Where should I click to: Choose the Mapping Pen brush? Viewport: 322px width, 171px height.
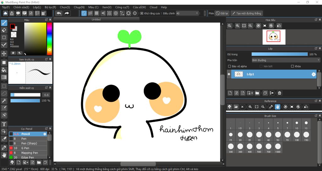click(28, 153)
